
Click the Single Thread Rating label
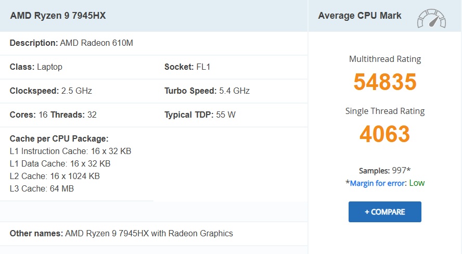(385, 111)
